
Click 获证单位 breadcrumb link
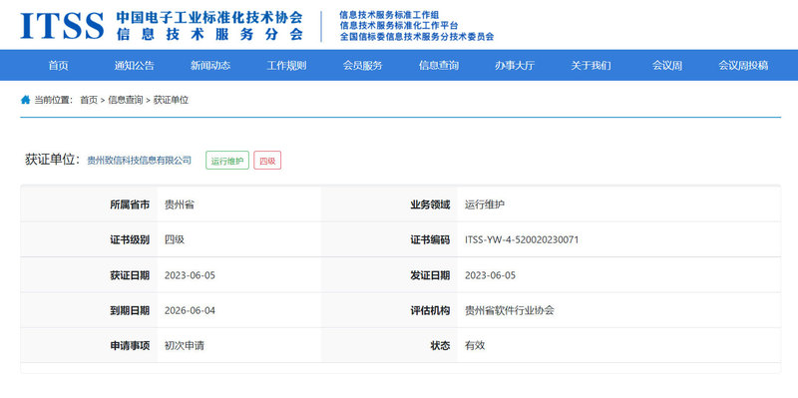[171, 100]
